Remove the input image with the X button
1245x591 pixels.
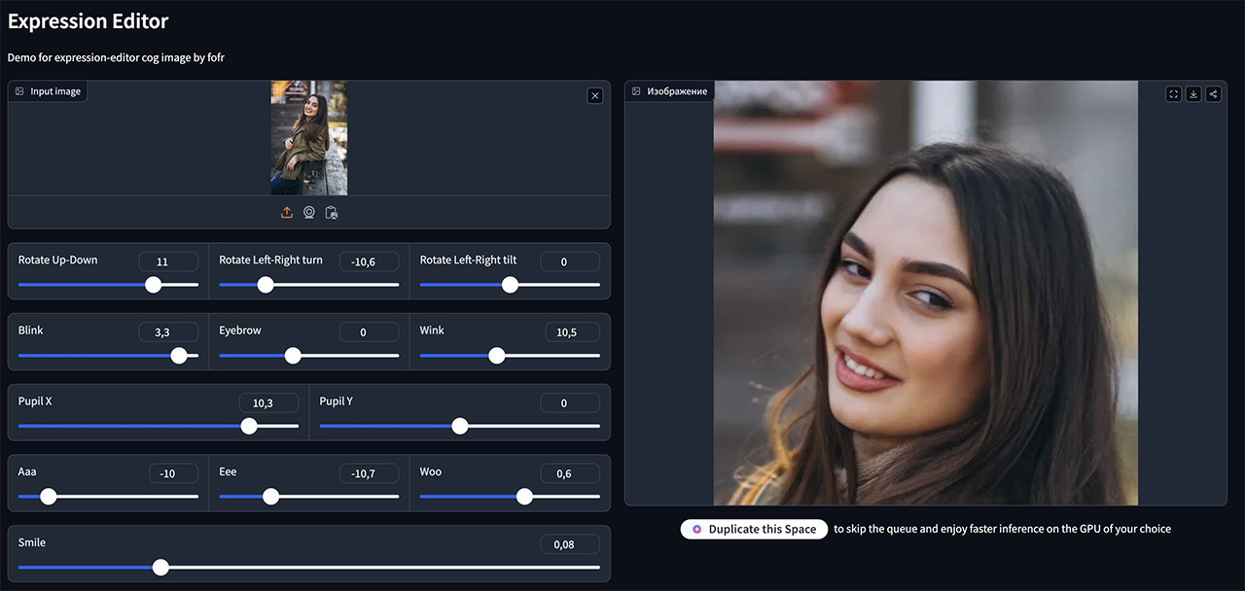coord(595,95)
